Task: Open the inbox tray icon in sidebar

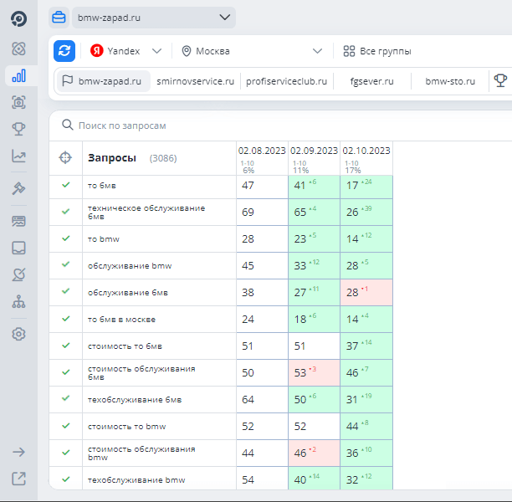Action: (18, 248)
